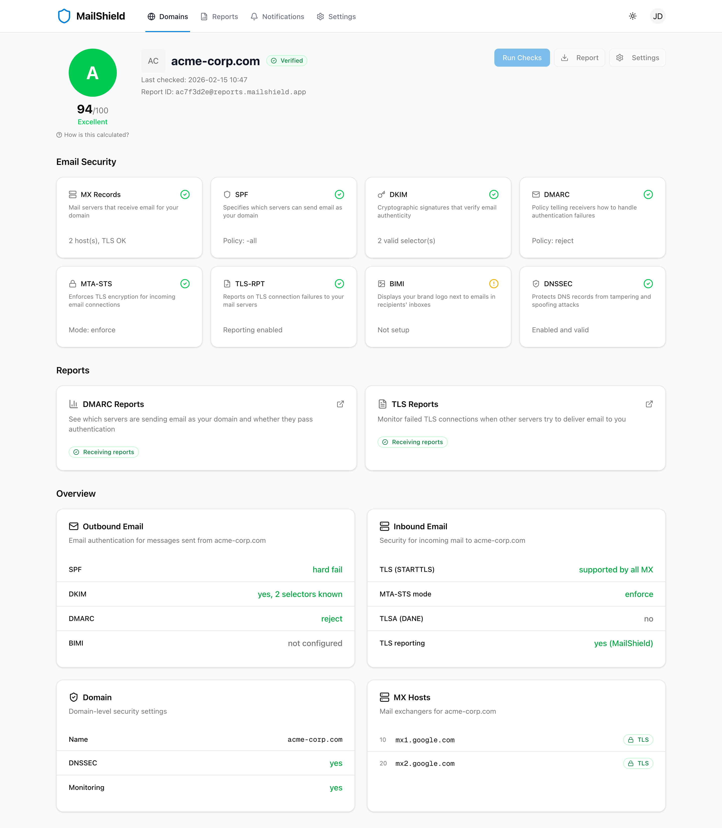This screenshot has width=722, height=828.
Task: Open DMARC Reports via its external link icon
Action: (340, 404)
